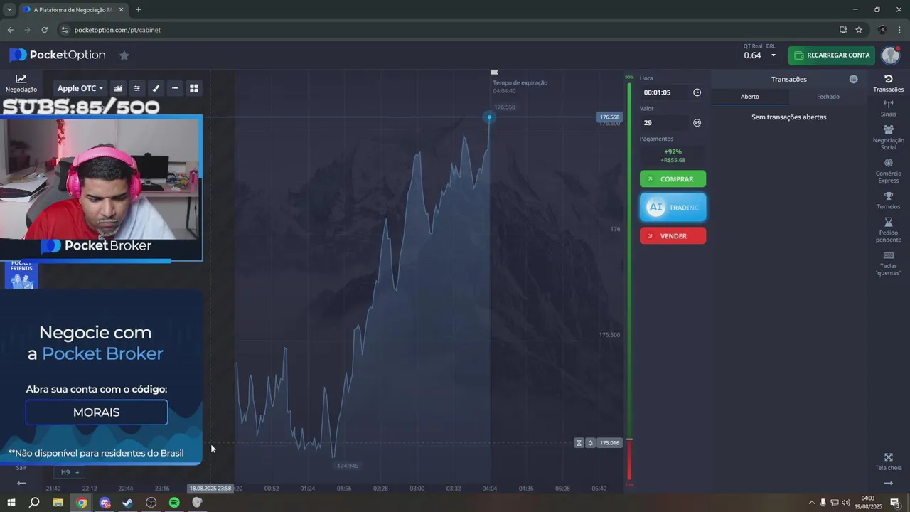Open indicators settings sliders icon
The height and width of the screenshot is (512, 910).
coord(137,88)
